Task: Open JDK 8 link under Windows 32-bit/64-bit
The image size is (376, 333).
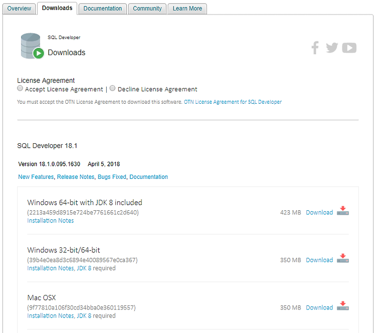Action: click(x=84, y=268)
